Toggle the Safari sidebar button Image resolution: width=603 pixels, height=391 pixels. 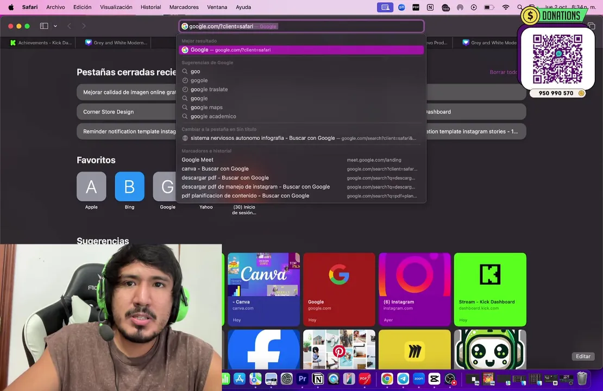[44, 26]
